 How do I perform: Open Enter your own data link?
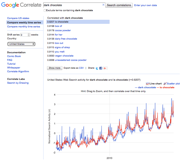(146, 5)
